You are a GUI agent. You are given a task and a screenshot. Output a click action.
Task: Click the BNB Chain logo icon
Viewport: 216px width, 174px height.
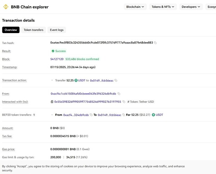(6, 7)
